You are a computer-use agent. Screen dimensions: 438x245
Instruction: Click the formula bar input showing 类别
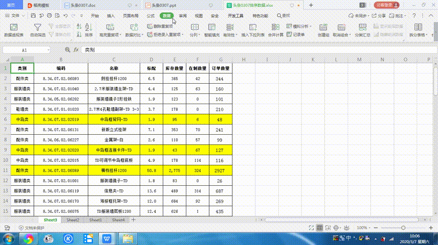258,50
